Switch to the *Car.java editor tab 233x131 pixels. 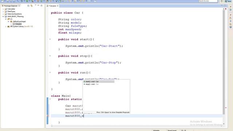(52, 6)
